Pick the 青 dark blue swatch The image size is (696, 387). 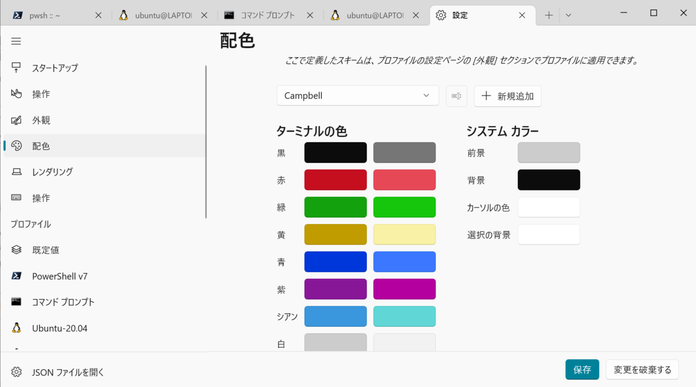[335, 262]
